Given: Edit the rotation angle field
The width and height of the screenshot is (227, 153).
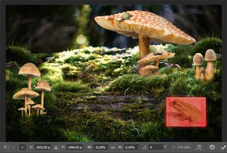Looking at the screenshot, I should 156,147.
